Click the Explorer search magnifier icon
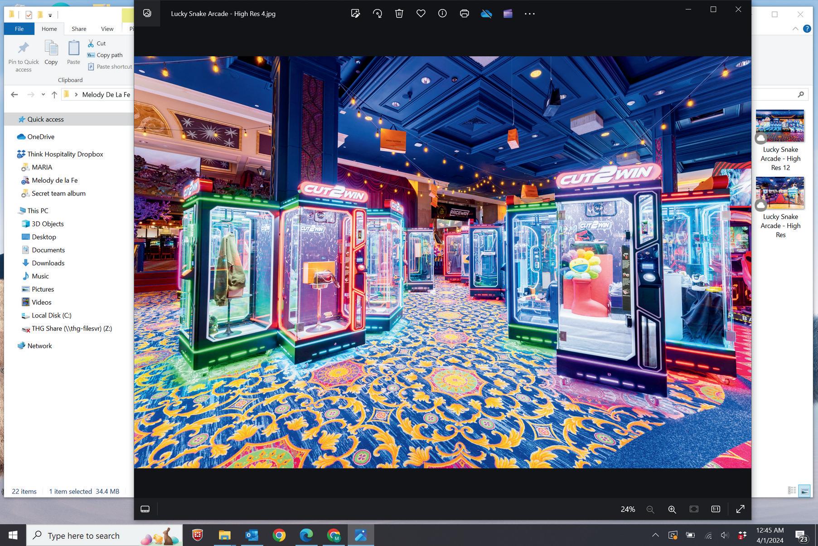This screenshot has height=546, width=818. pyautogui.click(x=801, y=94)
